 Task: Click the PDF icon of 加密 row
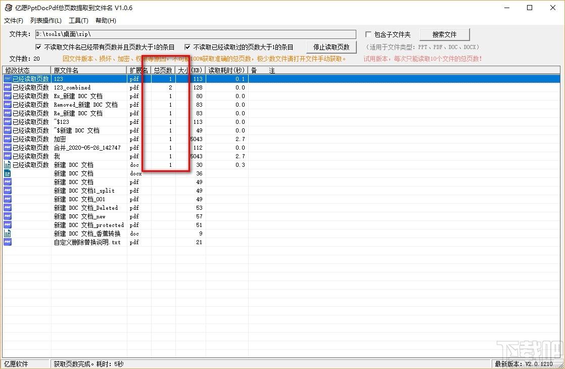pos(8,139)
